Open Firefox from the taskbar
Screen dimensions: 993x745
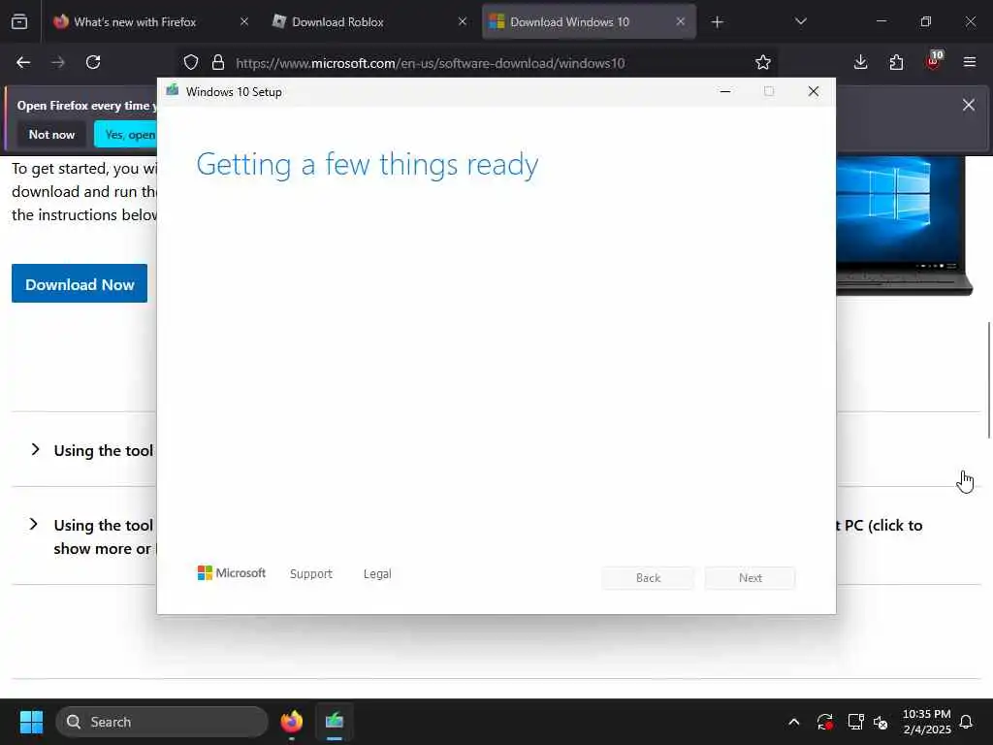tap(291, 722)
